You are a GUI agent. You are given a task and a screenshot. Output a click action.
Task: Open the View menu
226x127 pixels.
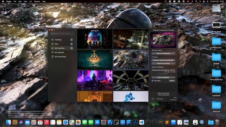25,1
